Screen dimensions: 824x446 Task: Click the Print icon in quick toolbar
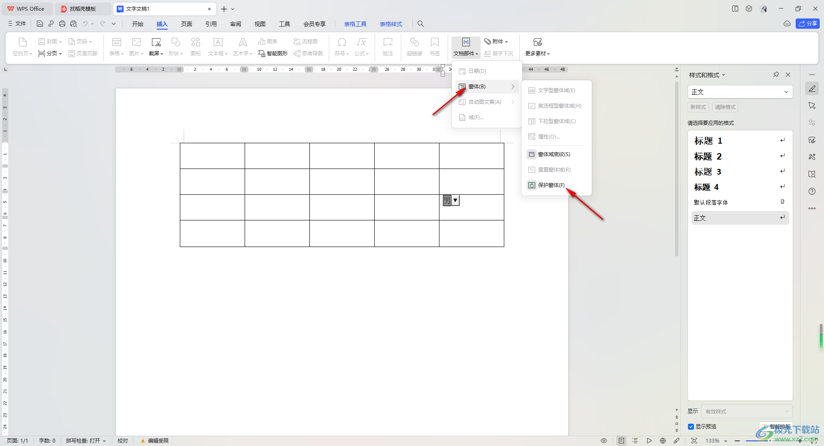point(62,24)
